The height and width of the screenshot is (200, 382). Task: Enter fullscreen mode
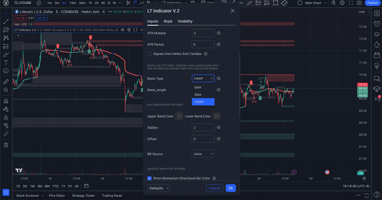[351, 3]
